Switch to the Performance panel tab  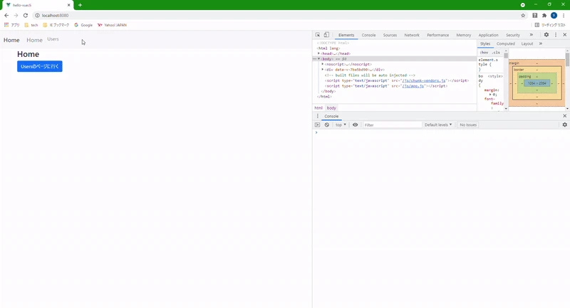[437, 35]
